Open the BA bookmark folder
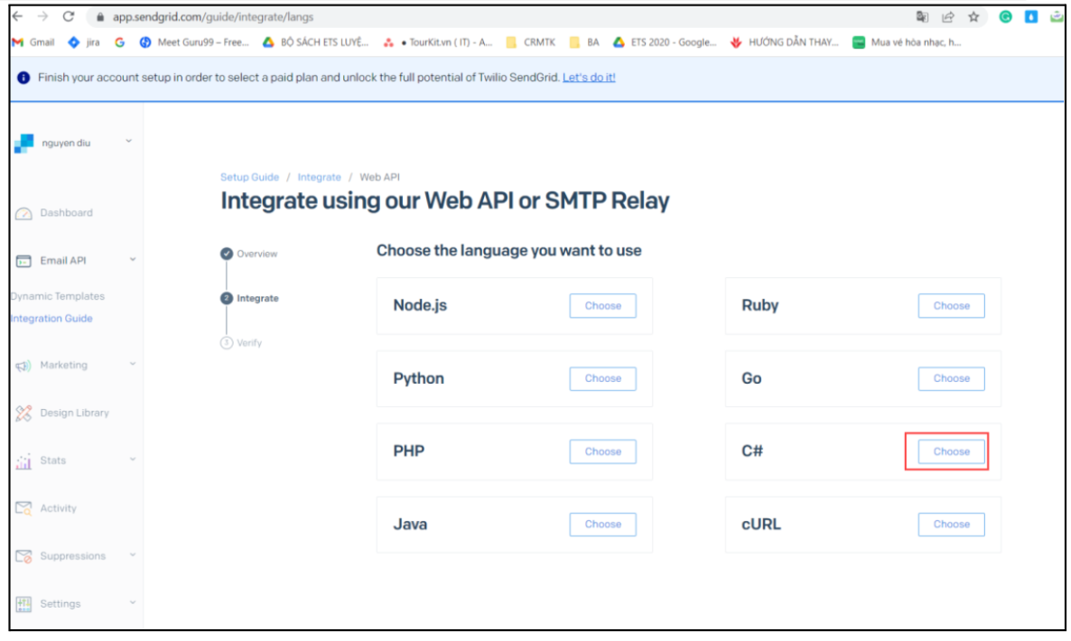The height and width of the screenshot is (641, 1071). [x=584, y=42]
